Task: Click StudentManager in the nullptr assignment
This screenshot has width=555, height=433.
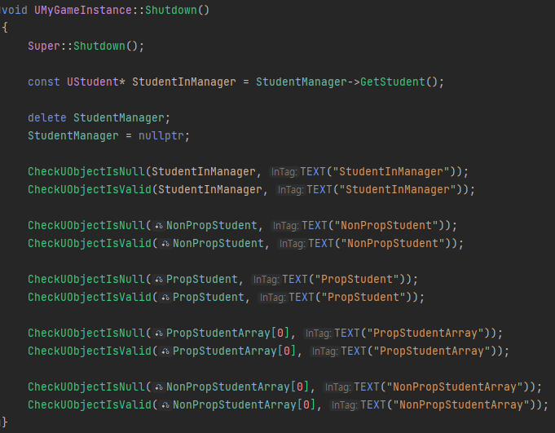Action: pyautogui.click(x=73, y=136)
